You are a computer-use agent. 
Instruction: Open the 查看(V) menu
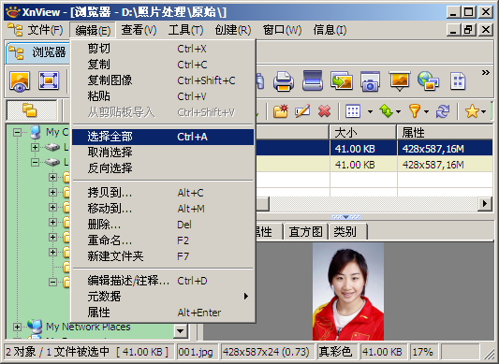point(139,30)
